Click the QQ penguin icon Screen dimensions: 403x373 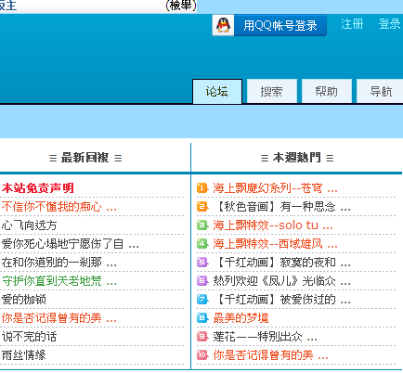pos(223,25)
